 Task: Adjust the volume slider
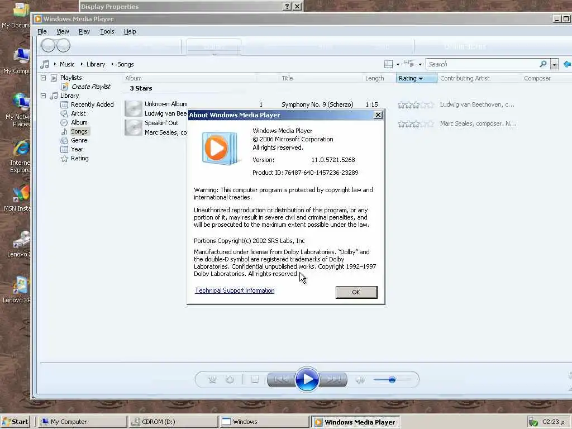(392, 380)
